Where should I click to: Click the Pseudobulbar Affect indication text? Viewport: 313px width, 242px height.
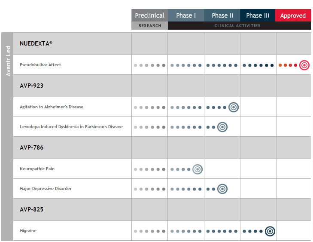click(40, 65)
